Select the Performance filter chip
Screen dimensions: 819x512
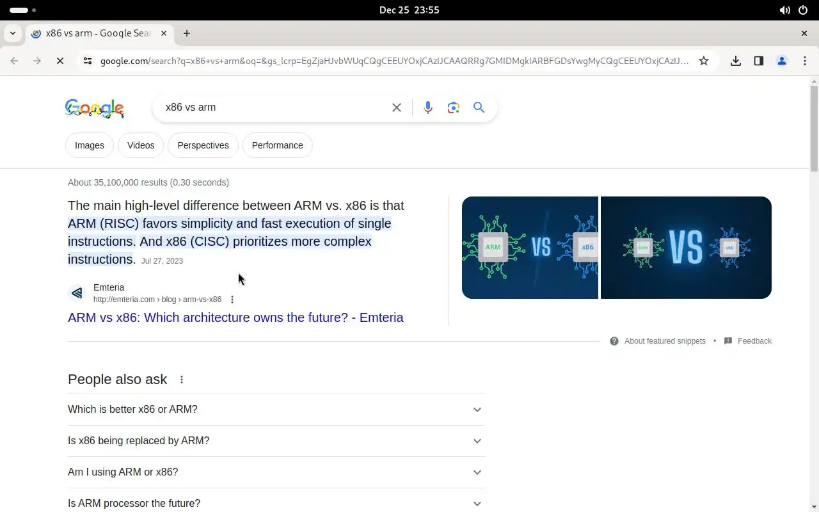pos(278,145)
